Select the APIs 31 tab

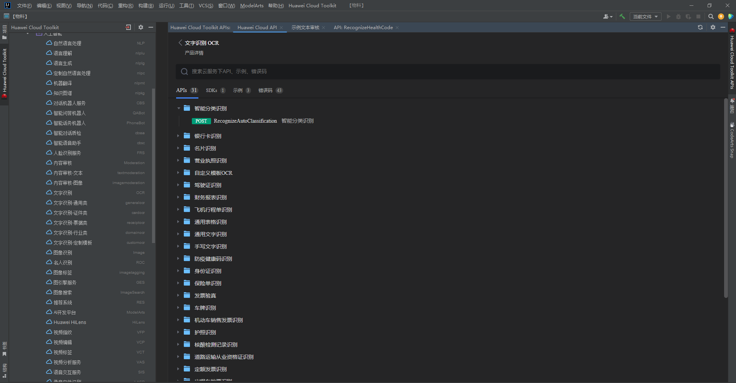coord(187,90)
